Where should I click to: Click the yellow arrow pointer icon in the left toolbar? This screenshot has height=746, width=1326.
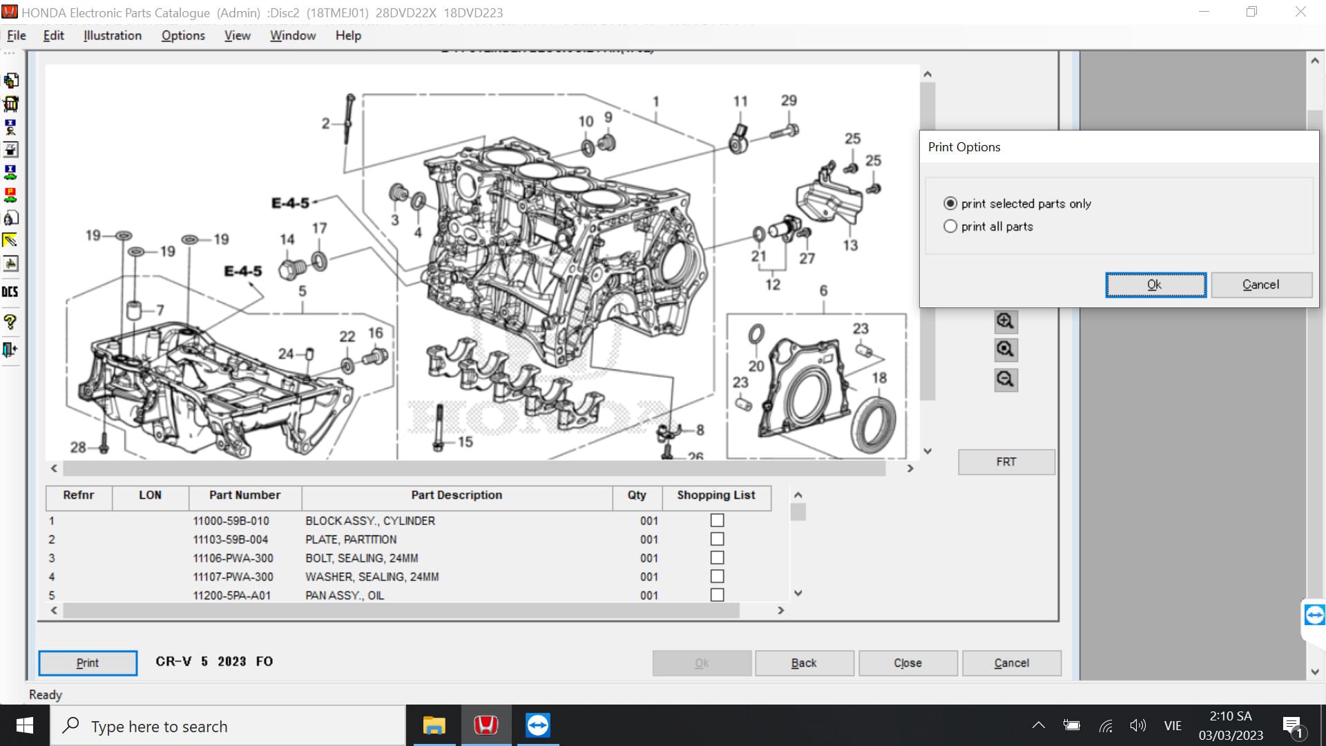10,240
